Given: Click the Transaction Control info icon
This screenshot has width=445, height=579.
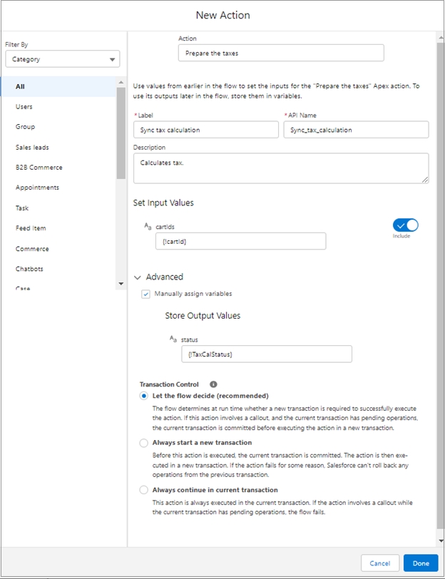Looking at the screenshot, I should (x=213, y=384).
